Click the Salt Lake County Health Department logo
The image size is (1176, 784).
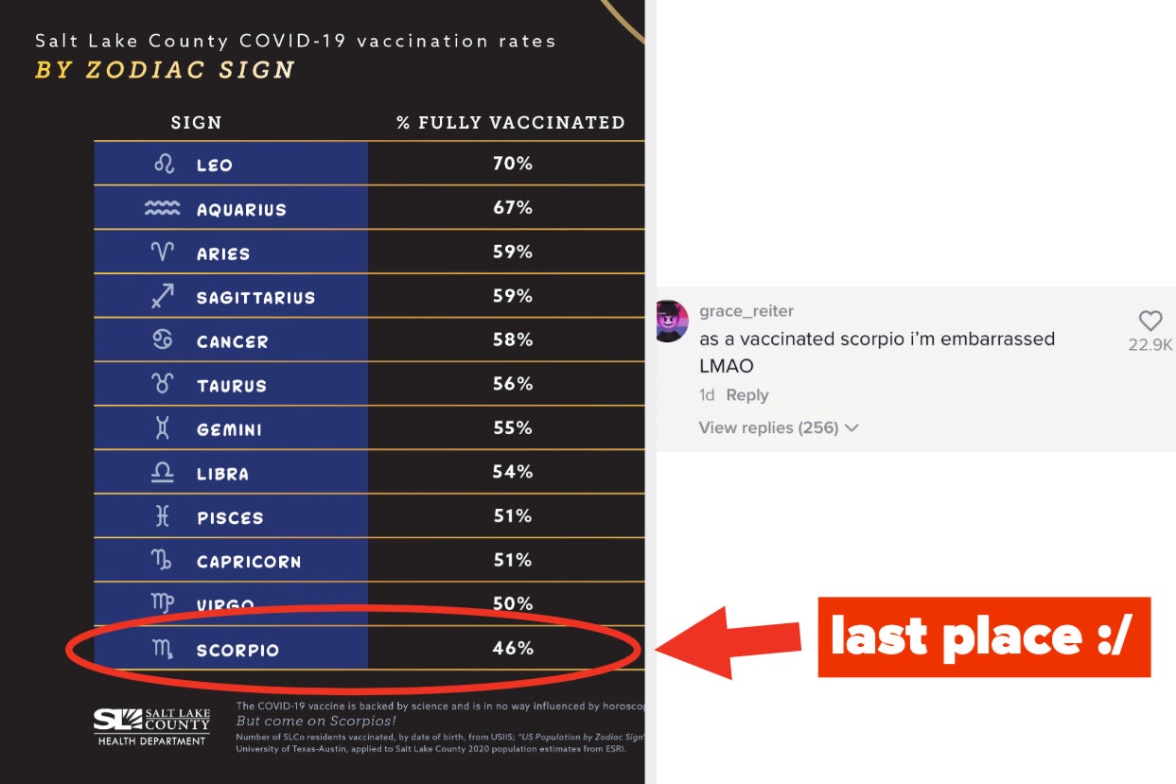[x=151, y=726]
